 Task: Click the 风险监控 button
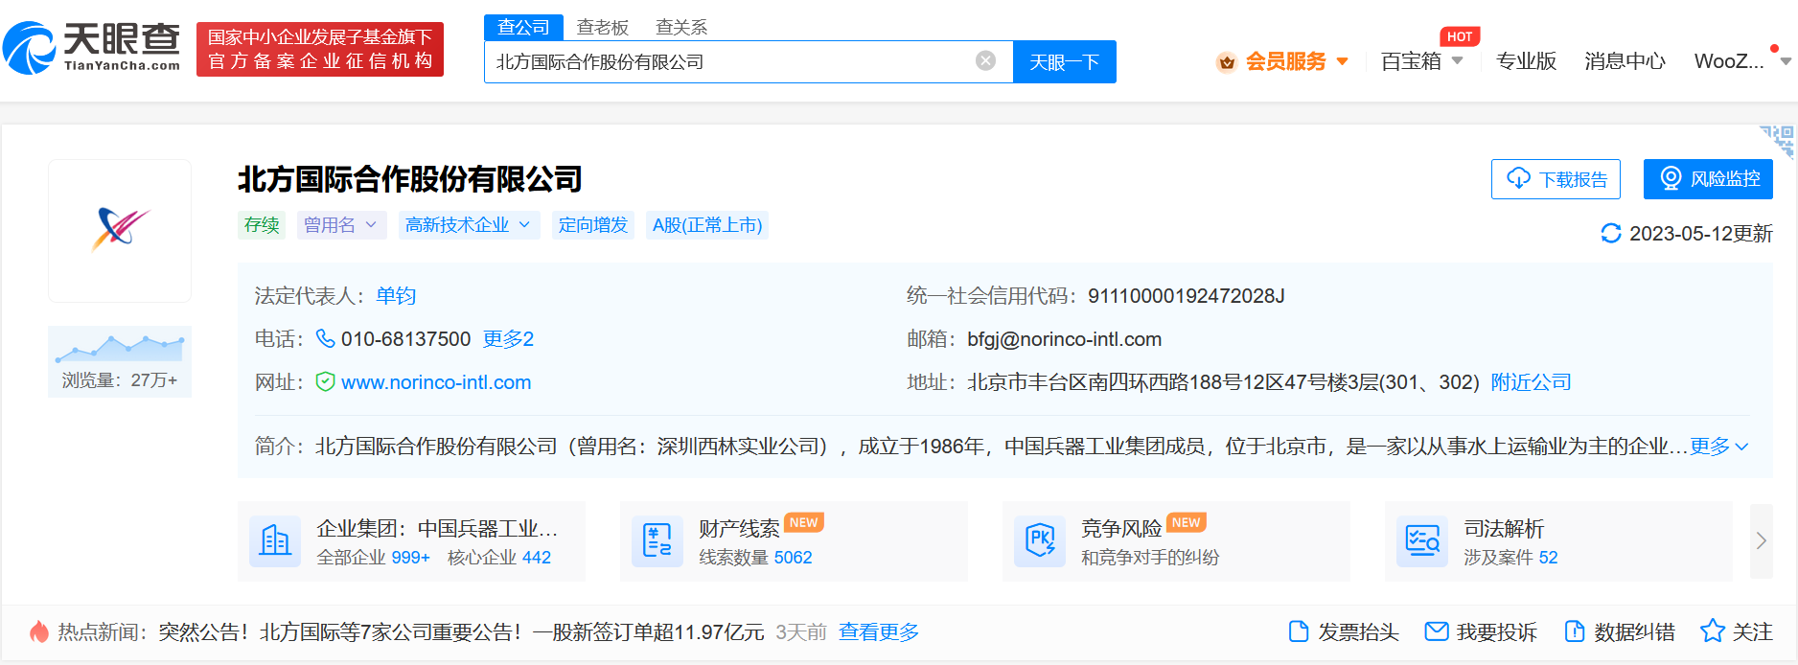(1708, 179)
